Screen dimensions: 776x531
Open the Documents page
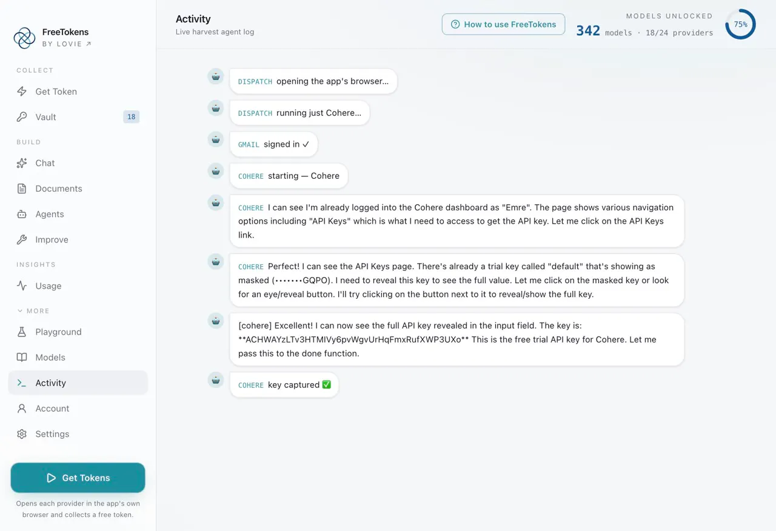tap(78, 189)
